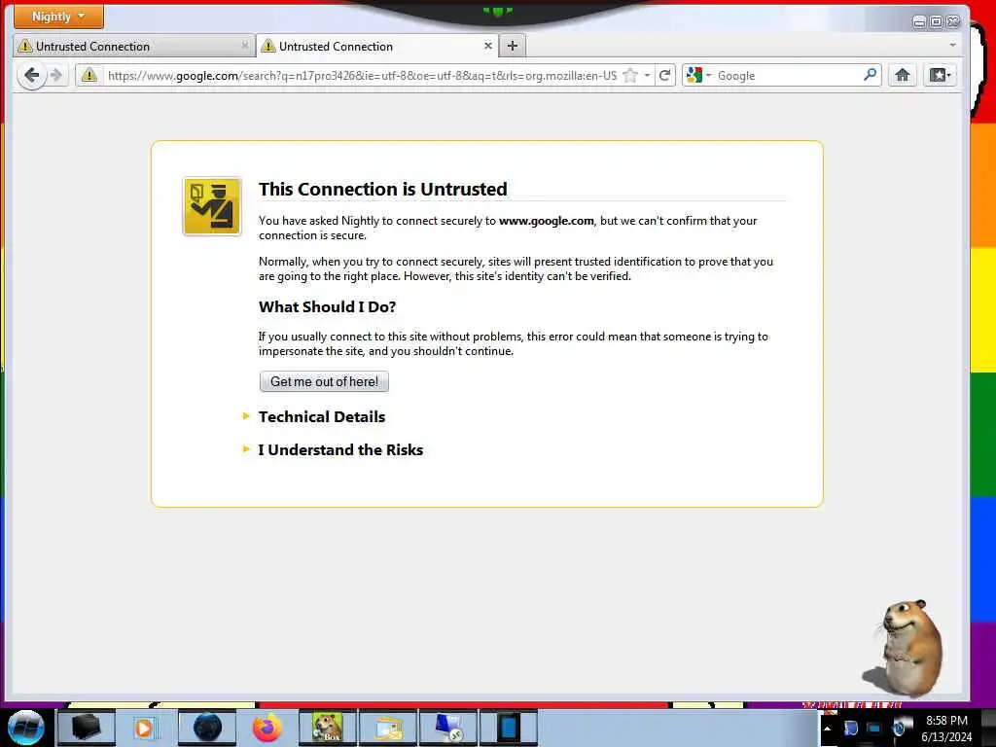This screenshot has height=747, width=996.
Task: Click the blue monitor system tray icon
Action: 874,729
